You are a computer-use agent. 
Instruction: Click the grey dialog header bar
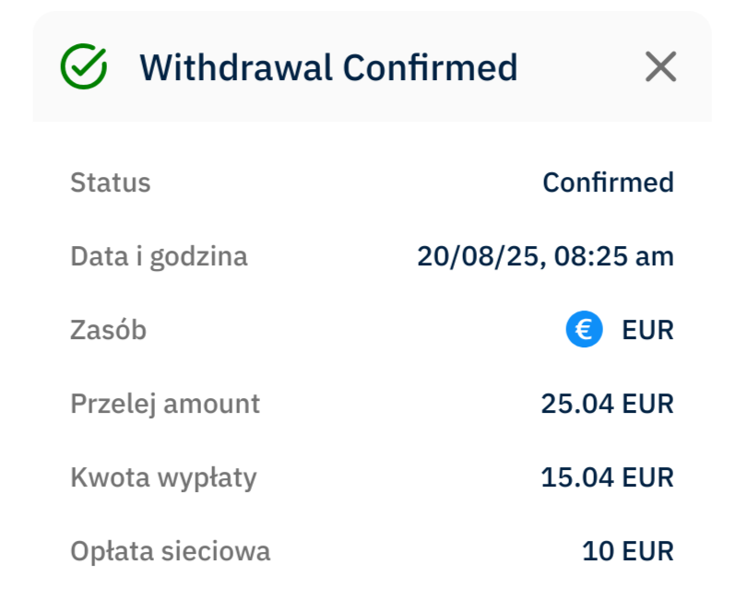tap(372, 66)
